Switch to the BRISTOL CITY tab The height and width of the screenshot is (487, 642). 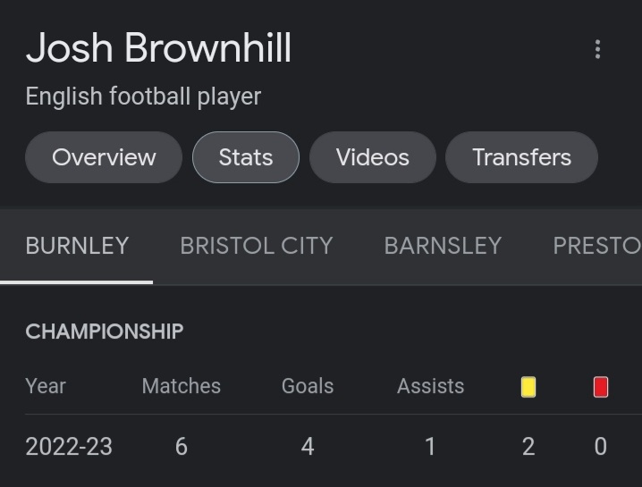[257, 246]
